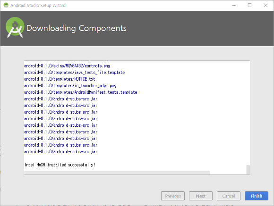Click the 'Downloading Components' heading

click(77, 28)
